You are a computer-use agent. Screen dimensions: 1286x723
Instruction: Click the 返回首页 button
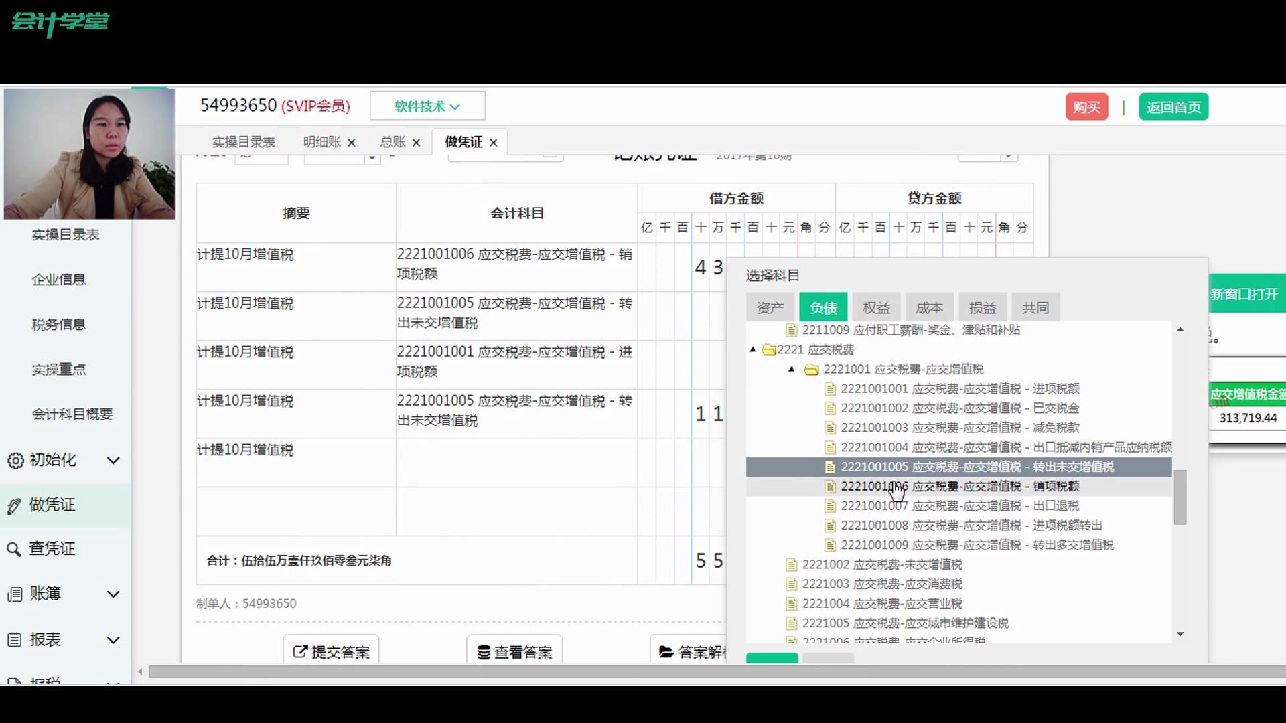[x=1173, y=106]
